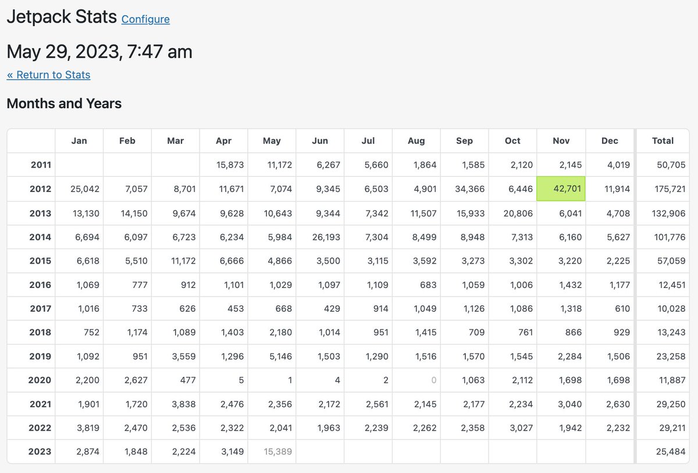Click the 8,948 September 2014 value
The width and height of the screenshot is (698, 473).
coord(472,237)
